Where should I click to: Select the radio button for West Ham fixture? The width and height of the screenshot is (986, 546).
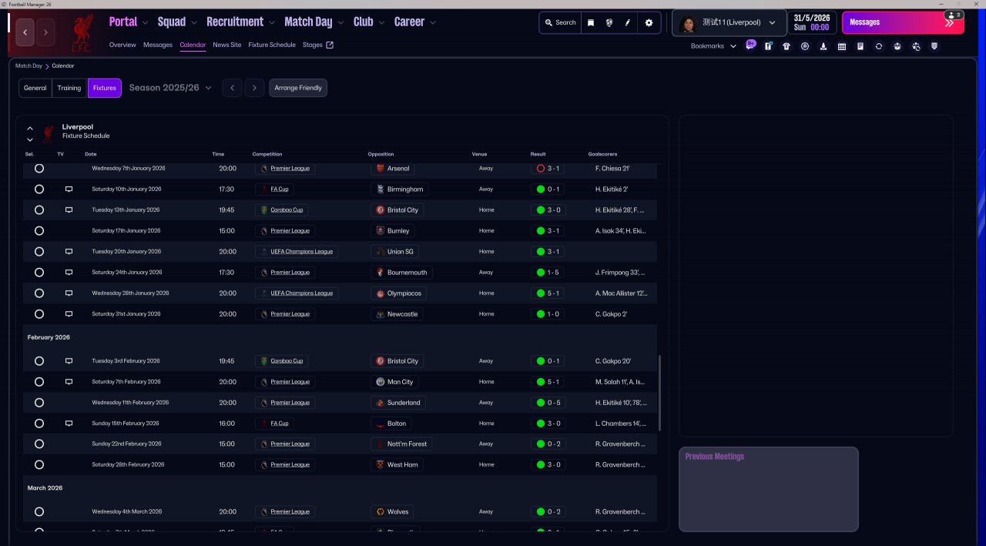click(x=39, y=465)
